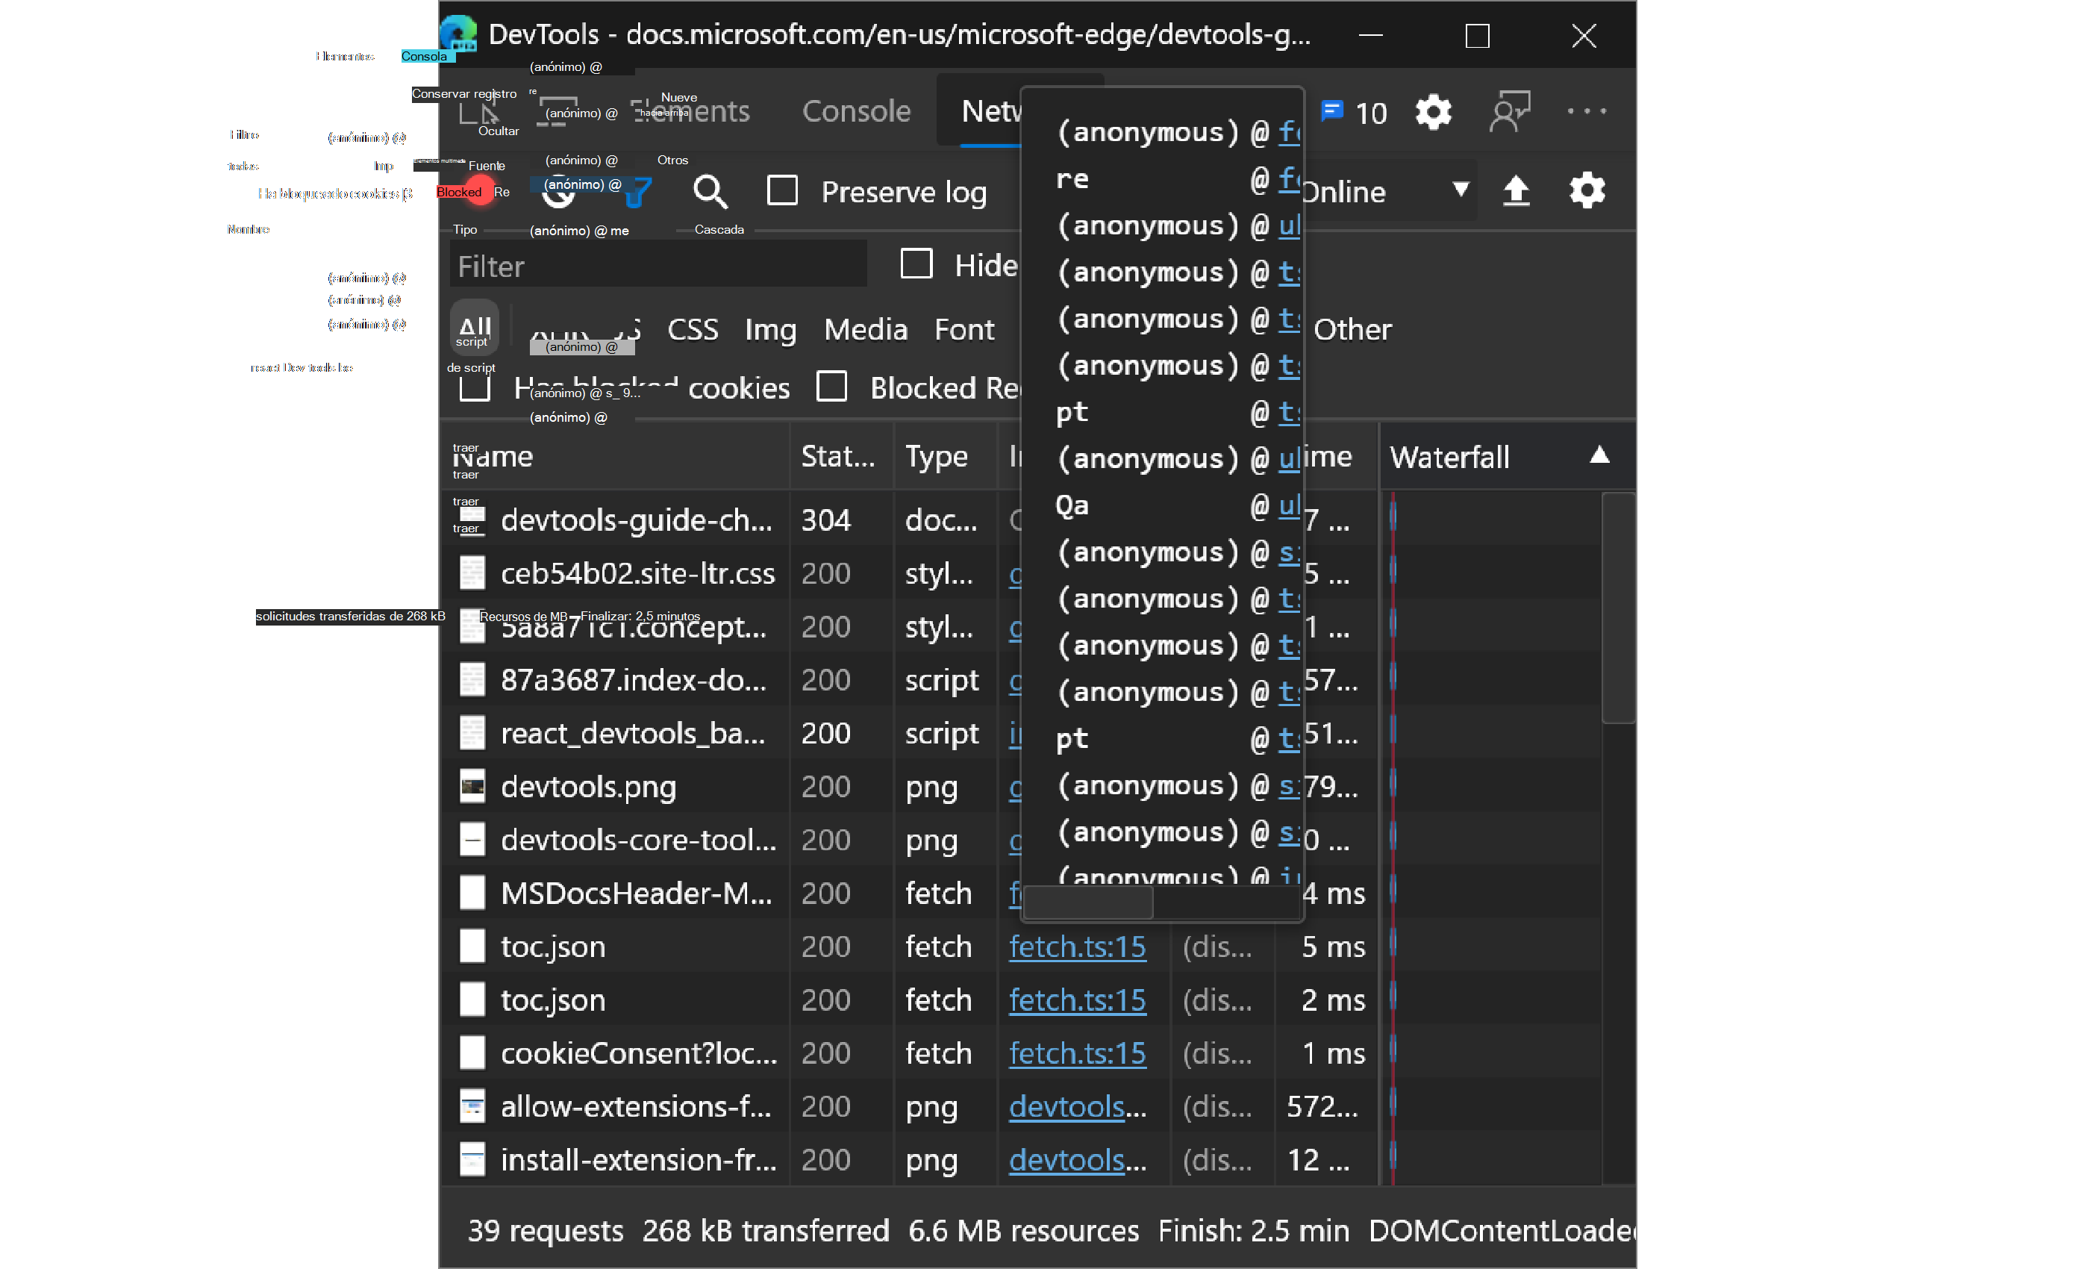Filter requests by Media type
The height and width of the screenshot is (1269, 2074).
865,329
